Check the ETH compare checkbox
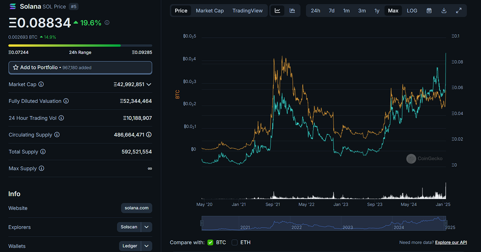This screenshot has height=252, width=481. 235,242
